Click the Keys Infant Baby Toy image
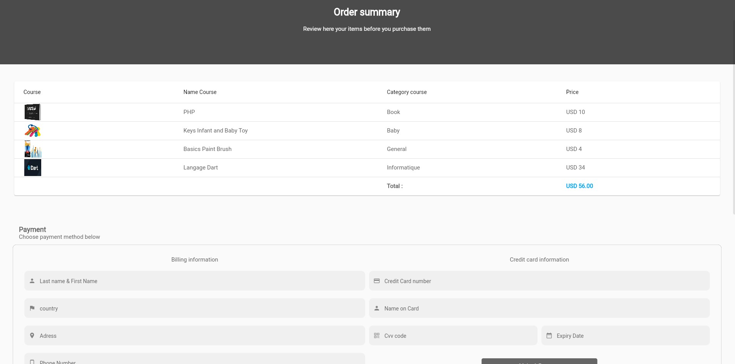The width and height of the screenshot is (735, 364). tap(32, 131)
